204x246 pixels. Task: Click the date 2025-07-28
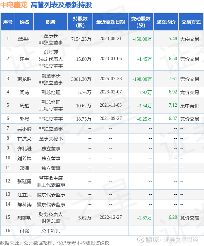click(111, 78)
